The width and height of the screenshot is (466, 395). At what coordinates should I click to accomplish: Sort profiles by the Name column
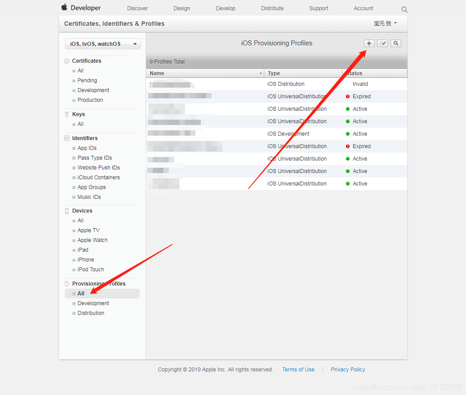[x=205, y=73]
